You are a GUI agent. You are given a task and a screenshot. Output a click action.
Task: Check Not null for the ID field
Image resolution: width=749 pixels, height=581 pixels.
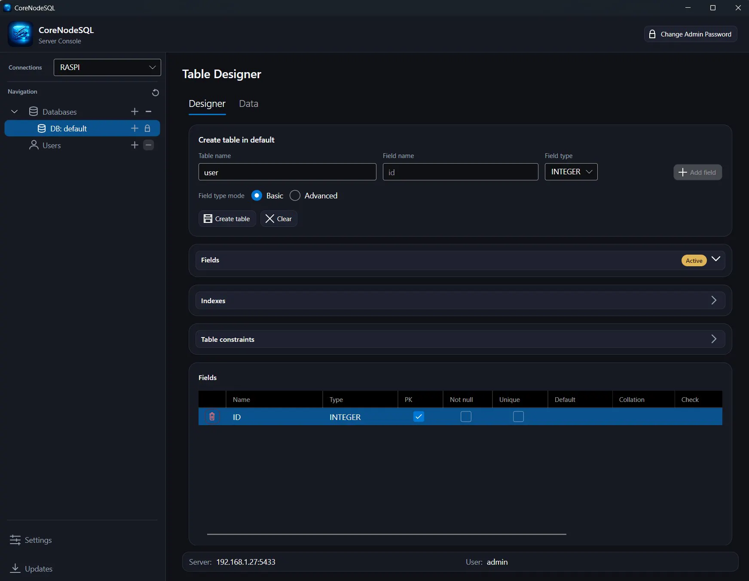(x=466, y=417)
